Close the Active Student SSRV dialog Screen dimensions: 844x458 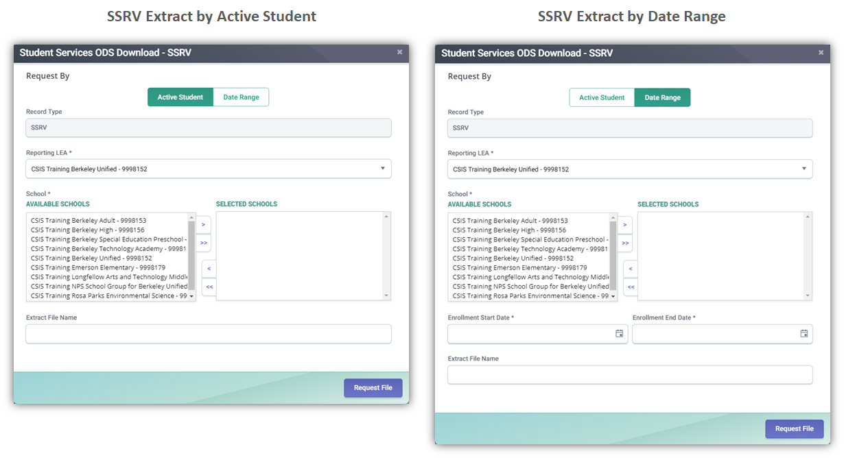pos(399,52)
